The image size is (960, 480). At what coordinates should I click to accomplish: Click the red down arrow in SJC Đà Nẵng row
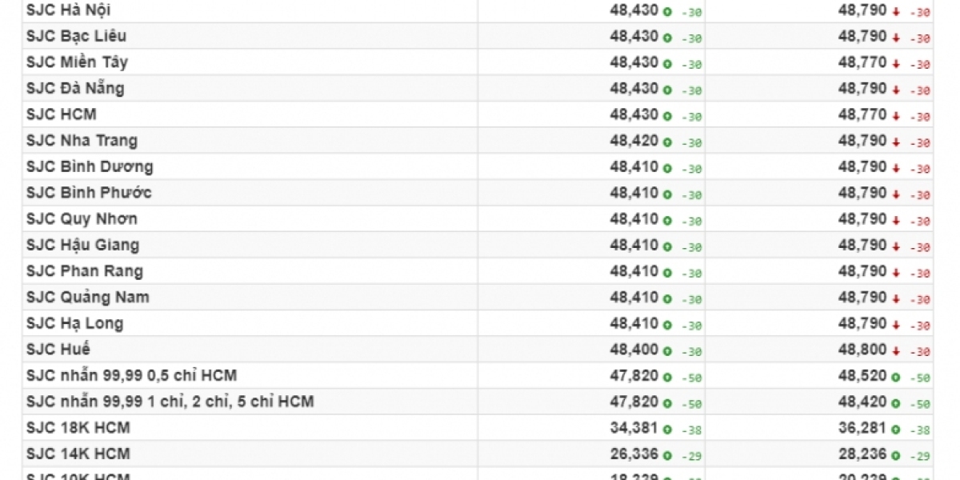click(x=896, y=90)
